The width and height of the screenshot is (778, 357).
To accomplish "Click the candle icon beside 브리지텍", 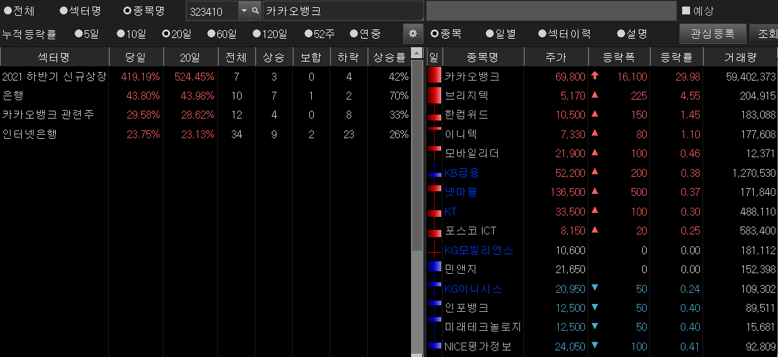I will (x=434, y=94).
